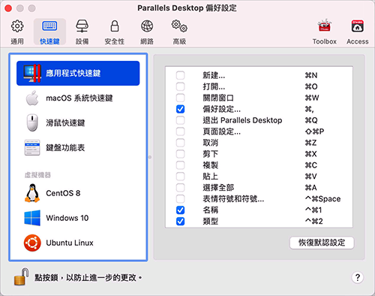Click the split-view divider handle
The image size is (375, 296).
pos(150,157)
